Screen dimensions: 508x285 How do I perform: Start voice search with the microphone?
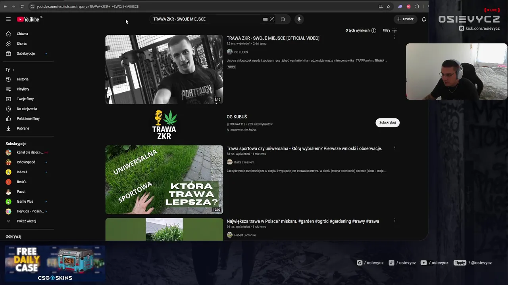click(x=299, y=19)
